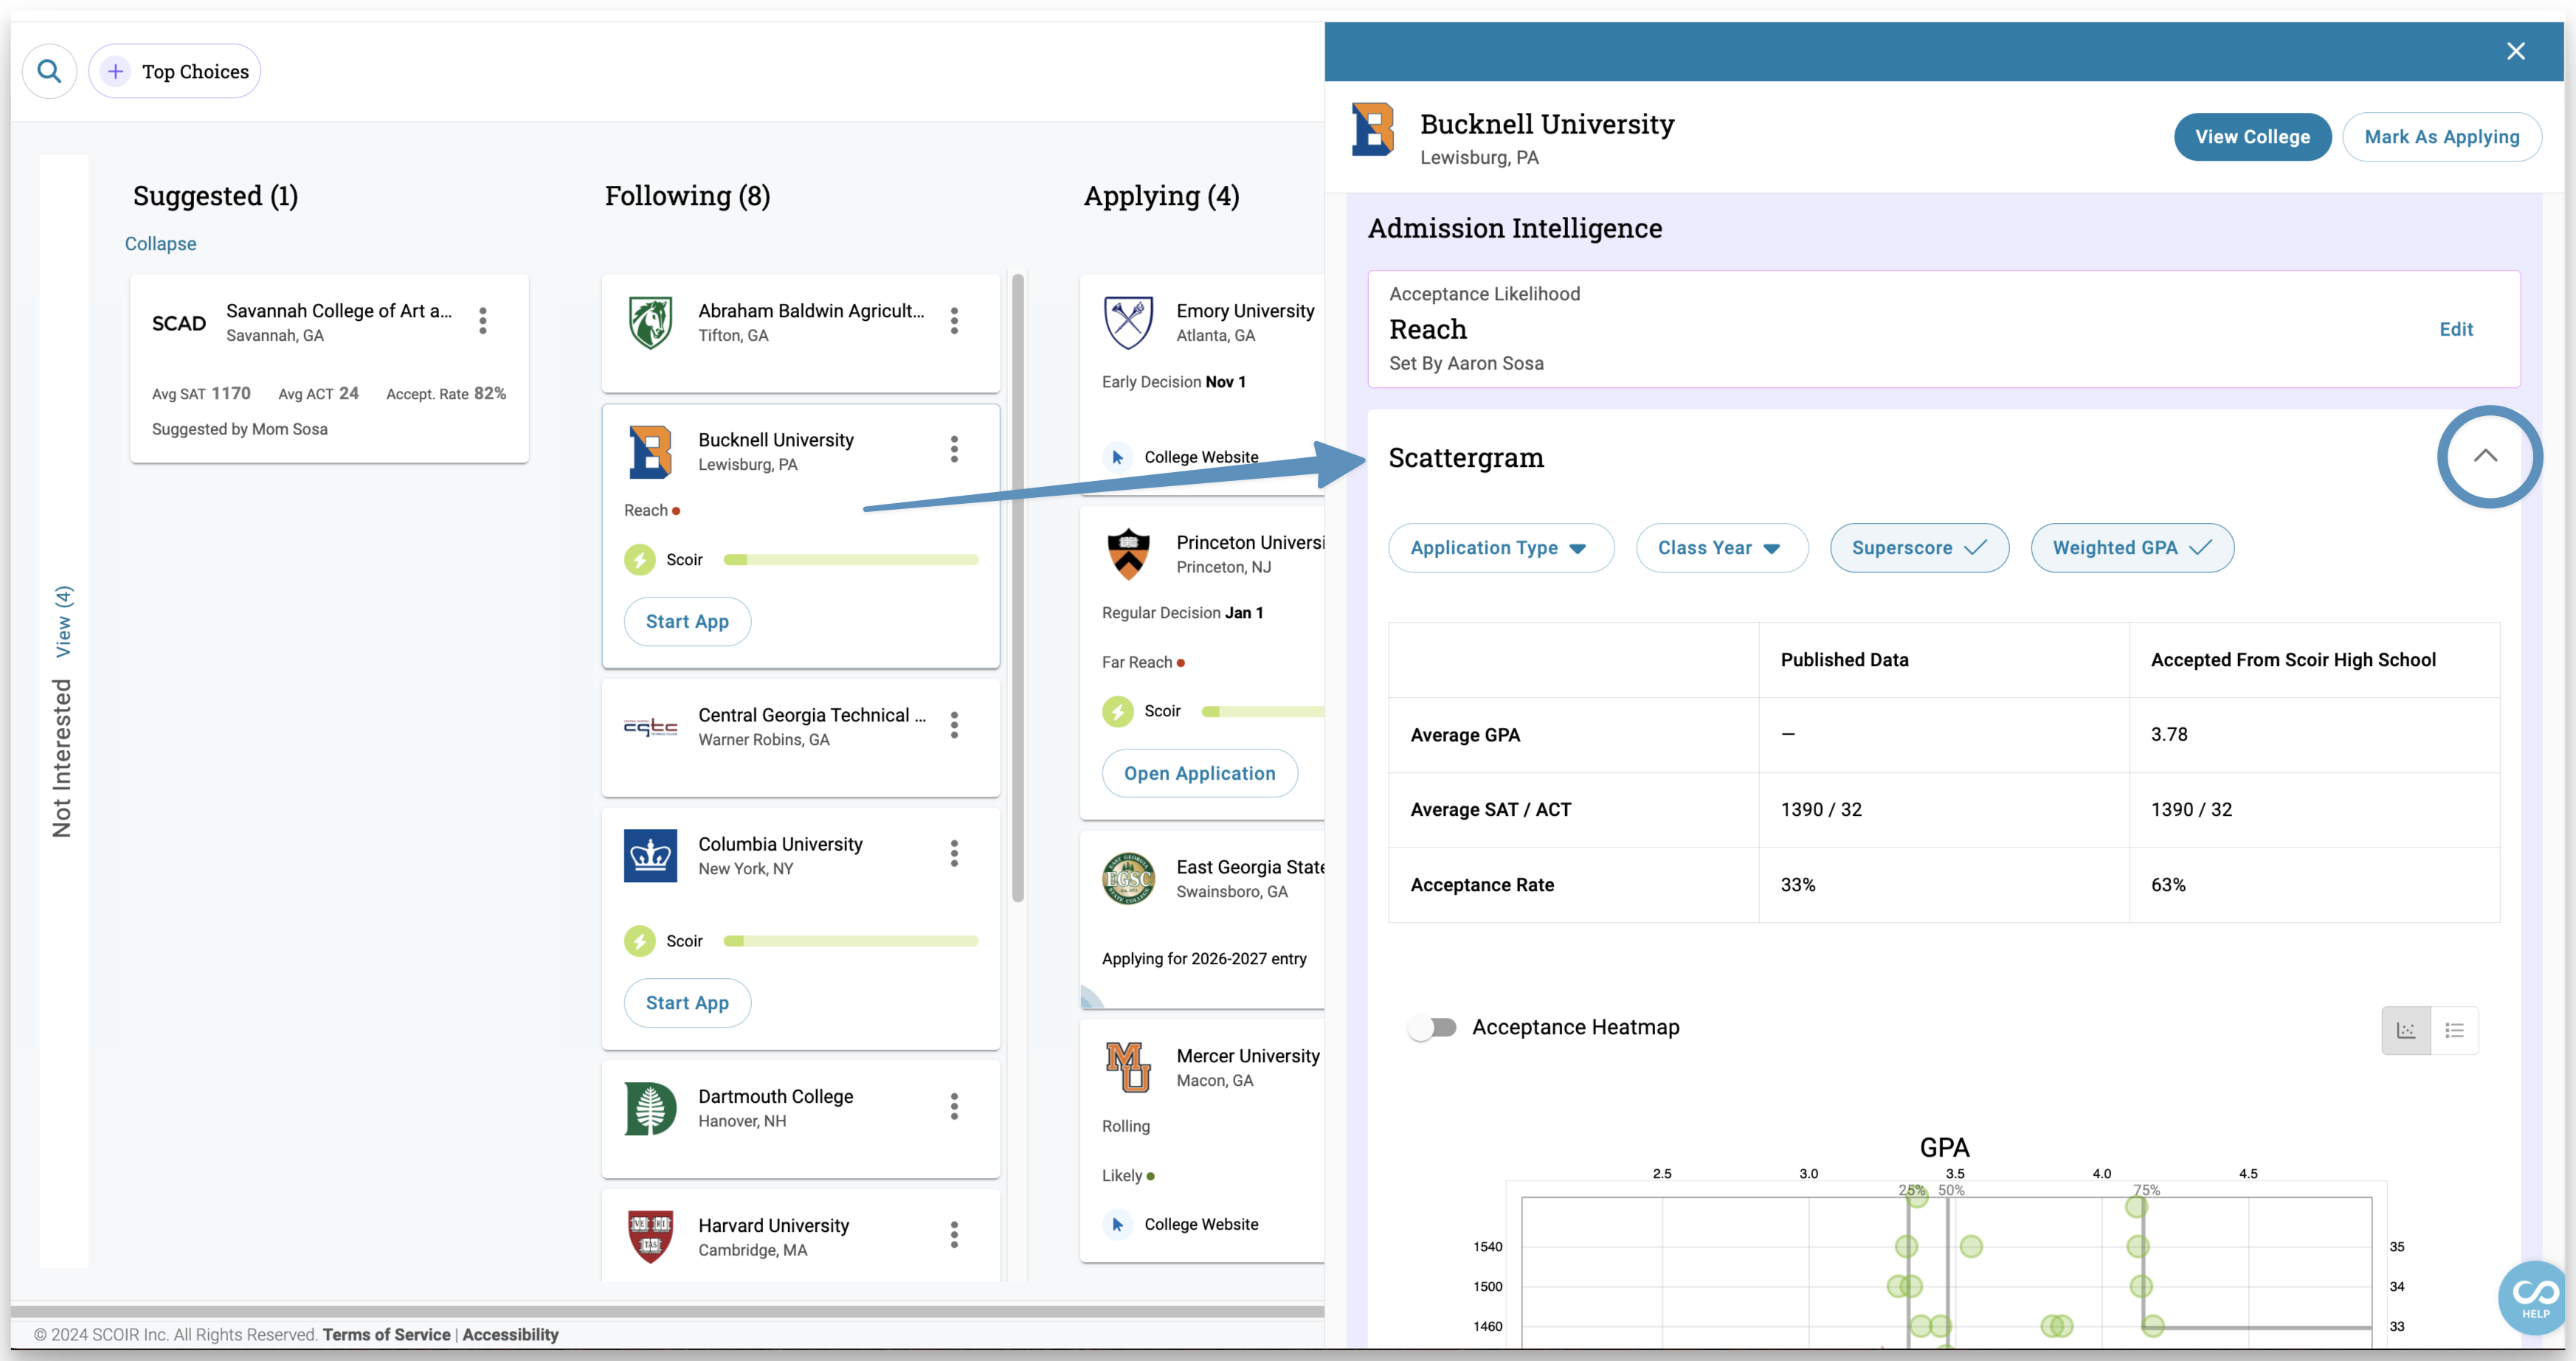Click the search magnifier icon
2576x1361 pixels.
tap(49, 71)
